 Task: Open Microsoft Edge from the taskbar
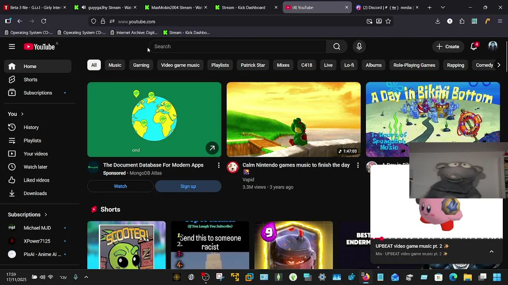tap(453, 277)
